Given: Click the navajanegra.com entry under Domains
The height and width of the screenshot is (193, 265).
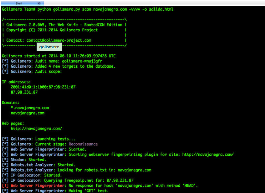Looking at the screenshot, I should (28, 113).
